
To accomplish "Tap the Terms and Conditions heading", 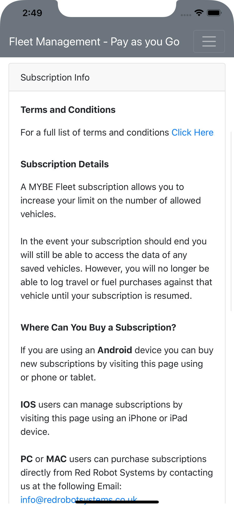I will pyautogui.click(x=68, y=110).
